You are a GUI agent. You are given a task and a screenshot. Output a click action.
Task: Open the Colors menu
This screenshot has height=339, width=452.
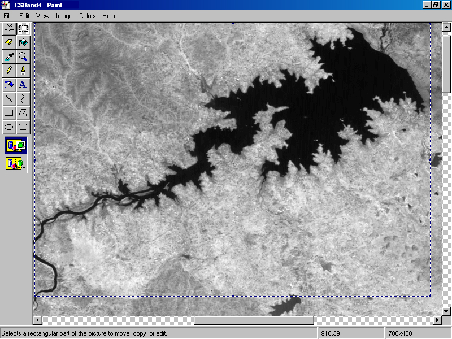pos(87,16)
